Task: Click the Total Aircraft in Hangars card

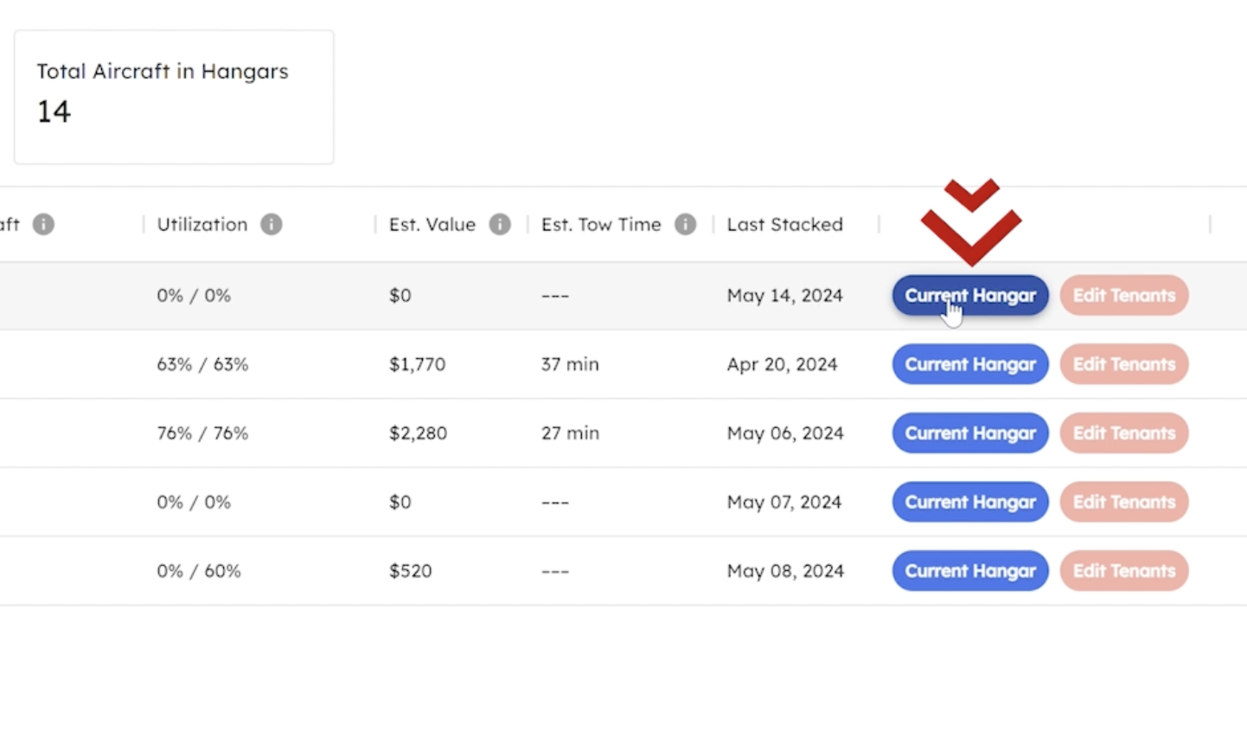Action: [173, 97]
